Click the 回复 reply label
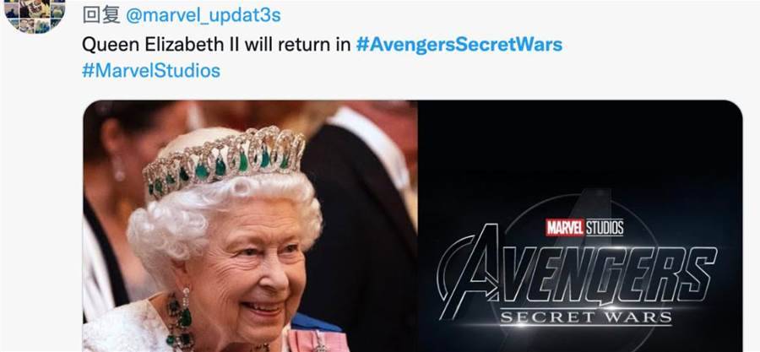Image resolution: width=760 pixels, height=352 pixels. (x=100, y=15)
